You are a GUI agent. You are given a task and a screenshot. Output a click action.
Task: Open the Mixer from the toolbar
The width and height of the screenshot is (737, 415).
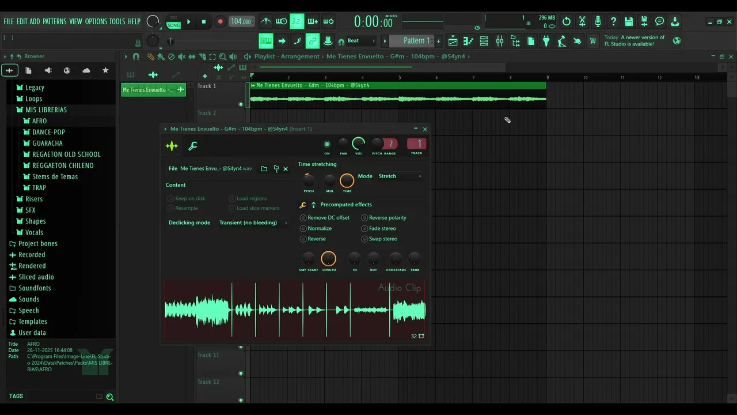500,41
